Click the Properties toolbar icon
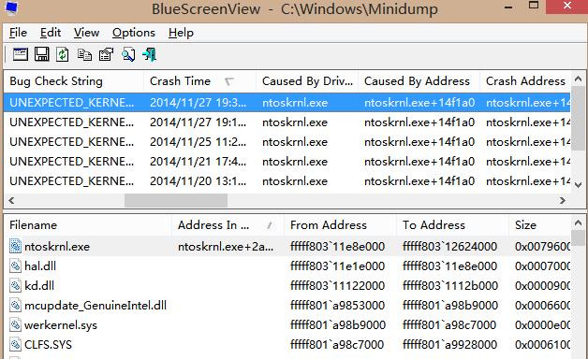 coord(106,54)
